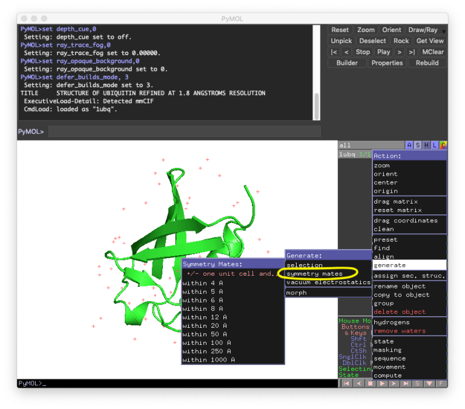Open the Draw/Ray dropdown arrow
Image resolution: width=465 pixels, height=409 pixels.
click(x=444, y=31)
